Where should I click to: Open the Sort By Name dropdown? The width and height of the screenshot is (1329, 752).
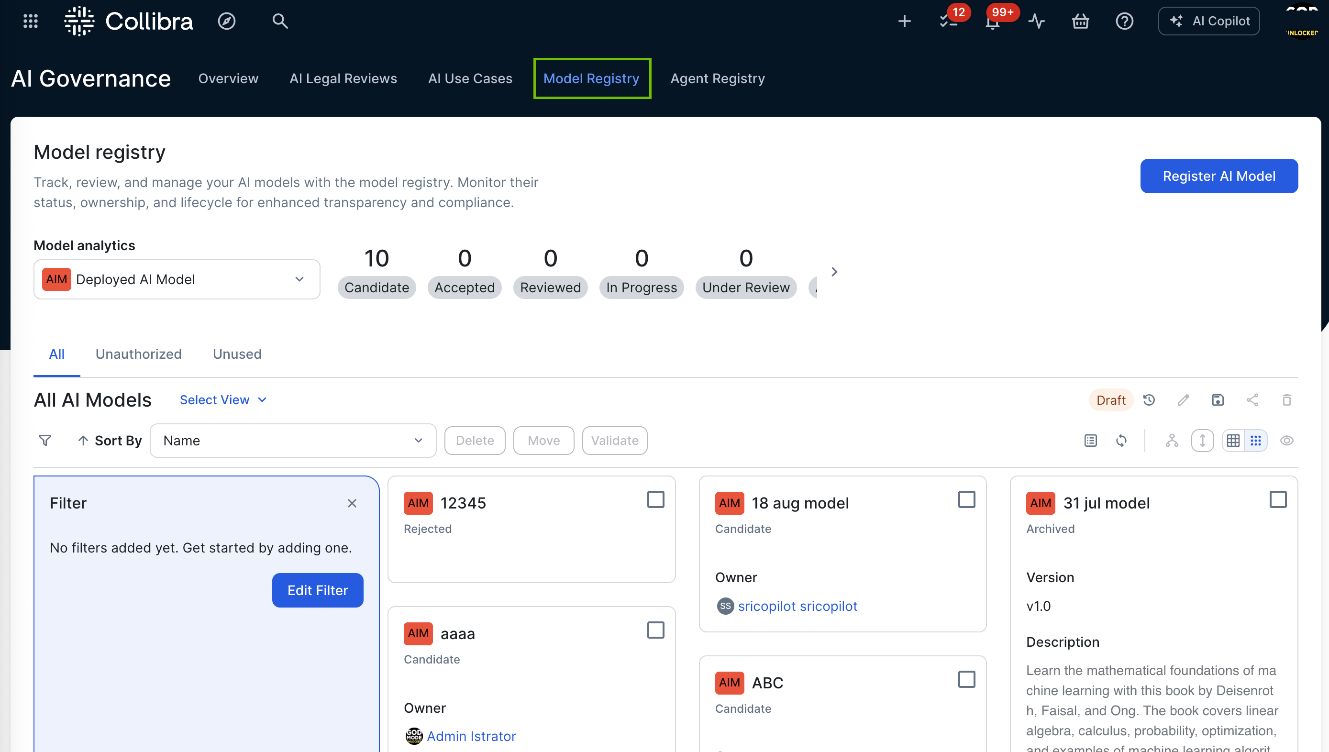pos(292,441)
